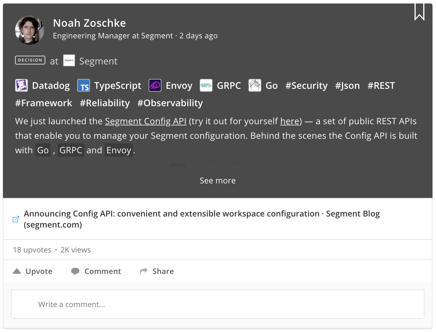436x332 pixels.
Task: Open the Segment company logo
Action: [x=69, y=60]
